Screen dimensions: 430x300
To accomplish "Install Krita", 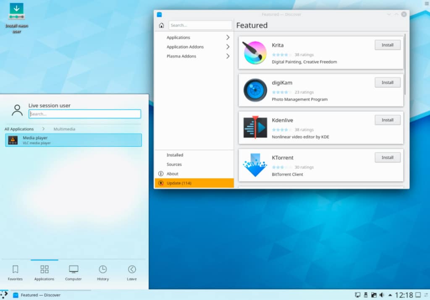I will pyautogui.click(x=388, y=45).
